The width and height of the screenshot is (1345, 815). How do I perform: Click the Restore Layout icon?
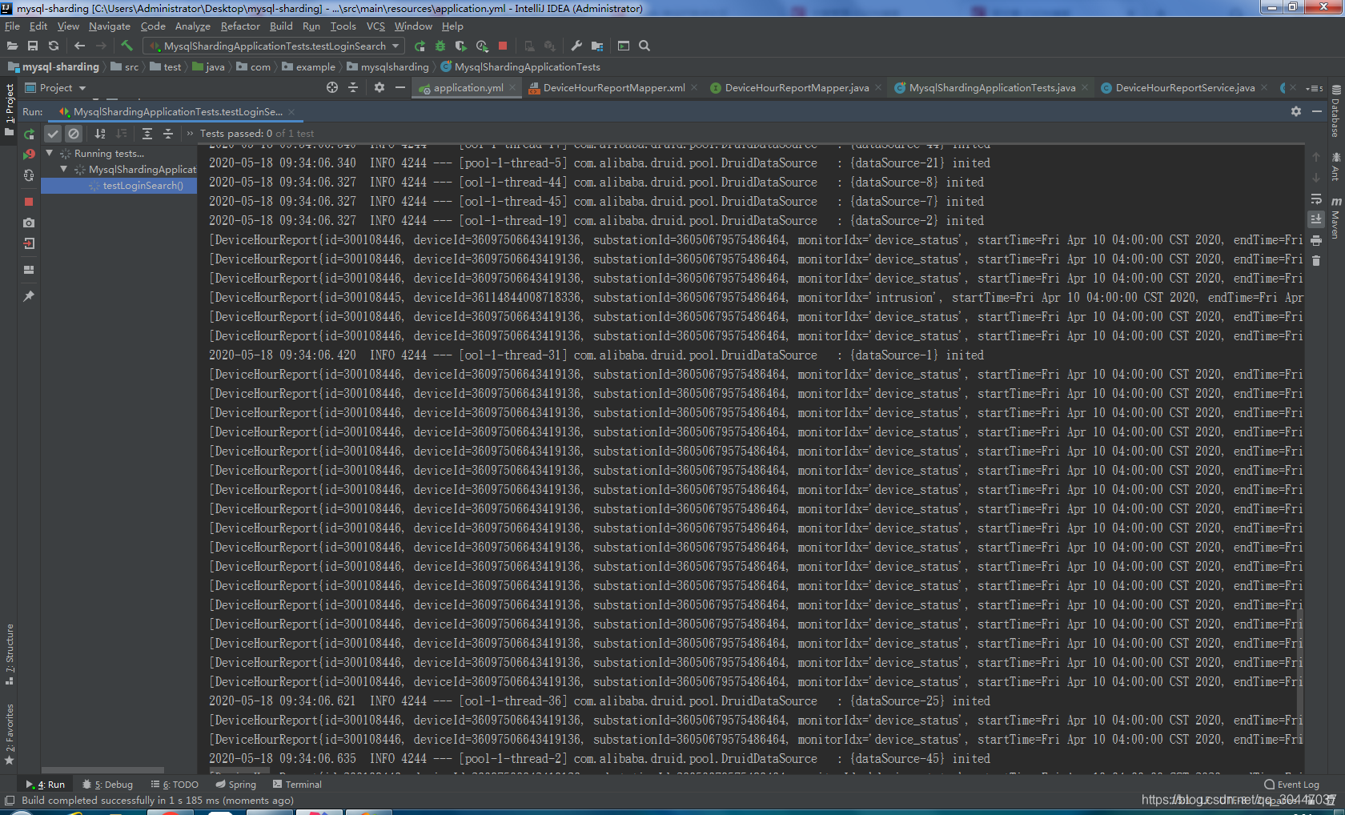[x=29, y=270]
